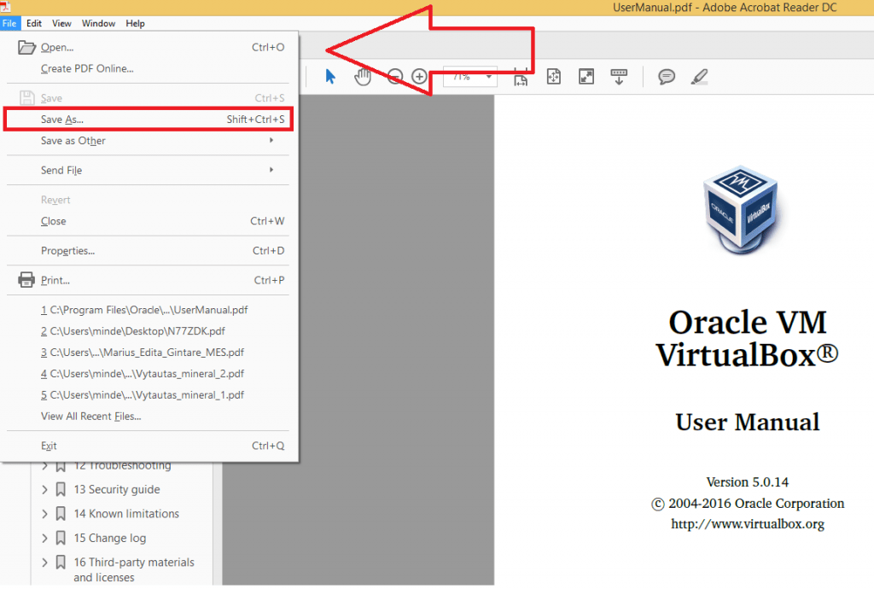Expand the Send File submenu
This screenshot has width=874, height=589.
[x=148, y=170]
